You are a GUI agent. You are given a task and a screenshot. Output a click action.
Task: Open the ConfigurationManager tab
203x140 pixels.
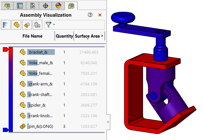(x=32, y=6)
